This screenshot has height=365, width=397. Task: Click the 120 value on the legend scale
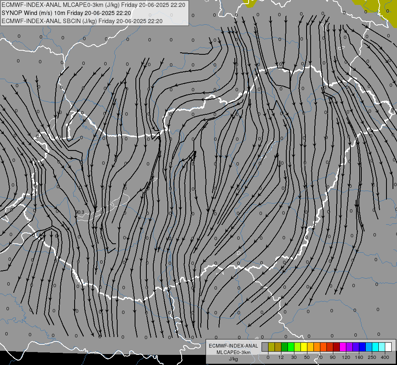tap(346, 357)
